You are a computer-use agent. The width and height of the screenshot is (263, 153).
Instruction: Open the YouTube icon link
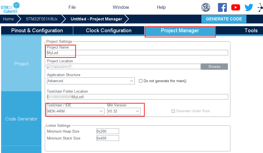point(235,7)
